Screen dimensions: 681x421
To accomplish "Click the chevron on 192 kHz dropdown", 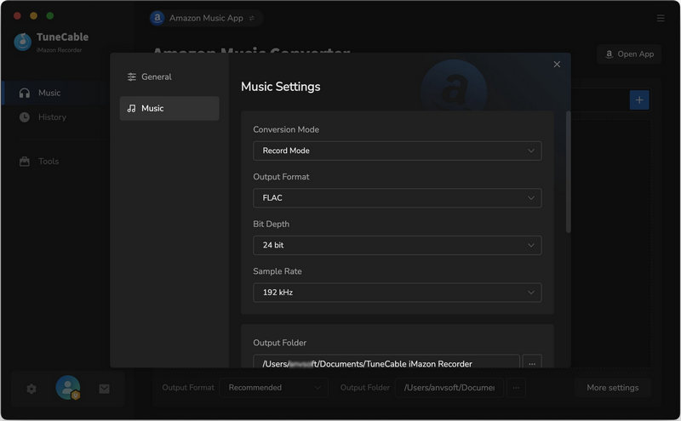I will (530, 293).
